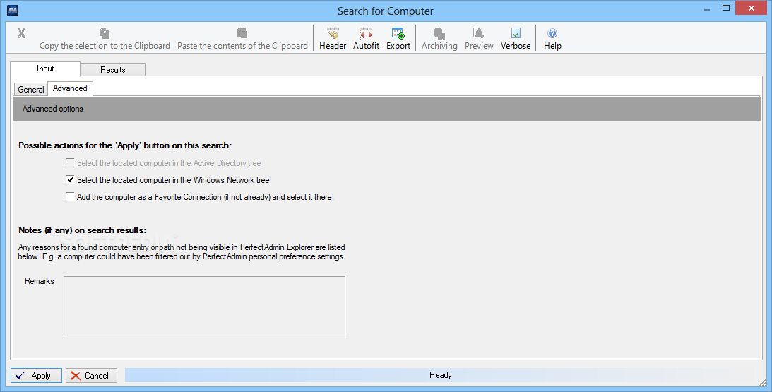The height and width of the screenshot is (392, 772).
Task: Click Paste the contents of the Clipboard
Action: coord(242,39)
